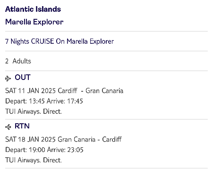Screen dimensions: 212x175
Task: Click Gran Canaria in the return route
Action: [76, 139]
